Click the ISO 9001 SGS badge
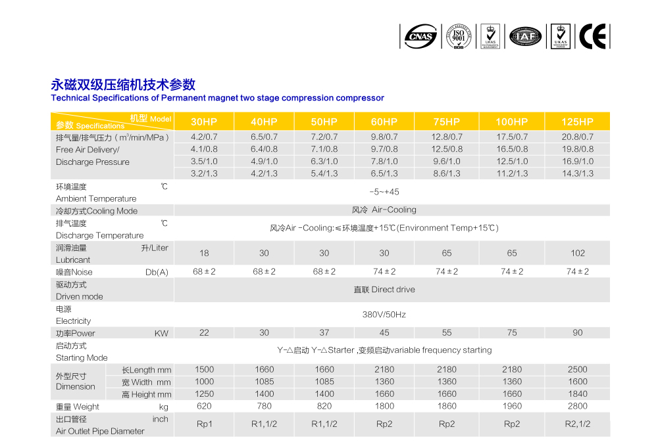The width and height of the screenshot is (658, 448). 459,36
